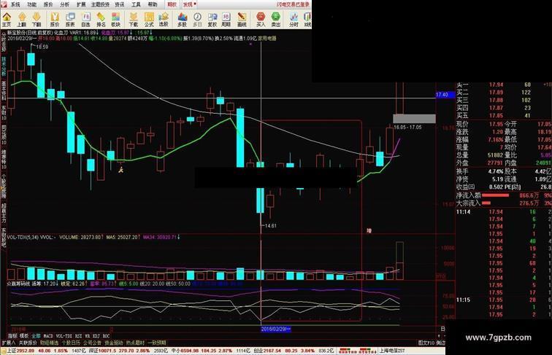Switch to the 分时 intraday chart icon

click(294, 19)
